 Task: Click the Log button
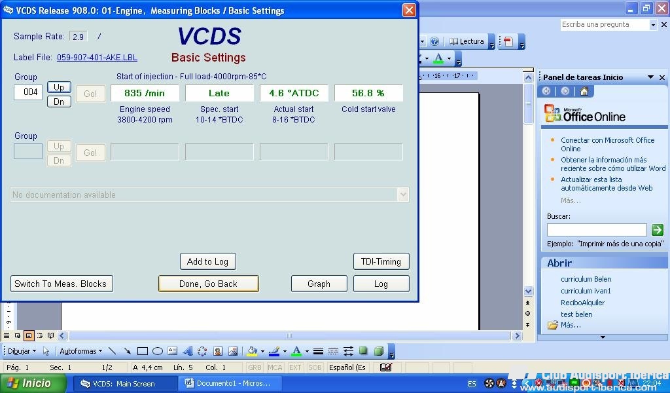coord(381,284)
